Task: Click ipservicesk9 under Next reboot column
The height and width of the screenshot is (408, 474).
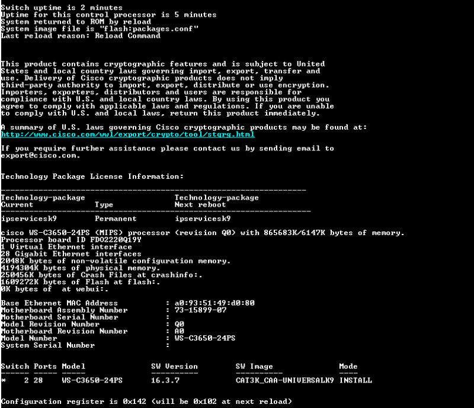Action: point(203,219)
